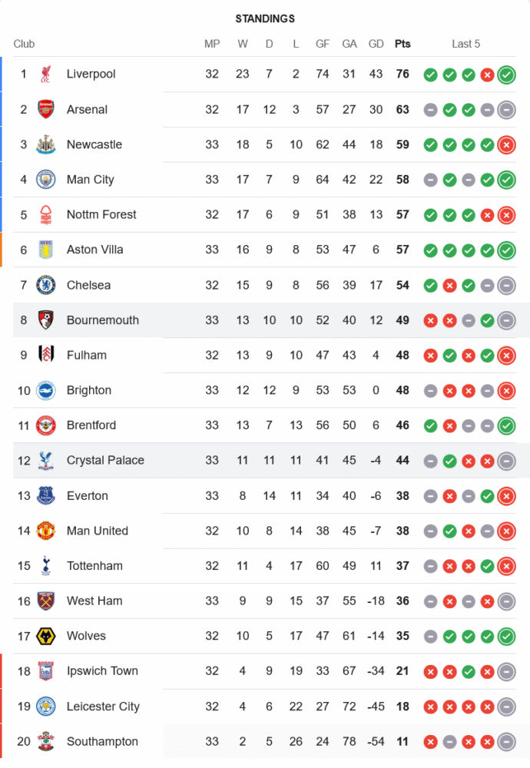Viewport: 530px width, 768px height.
Task: Click the Chelsea club crest icon
Action: click(x=46, y=285)
